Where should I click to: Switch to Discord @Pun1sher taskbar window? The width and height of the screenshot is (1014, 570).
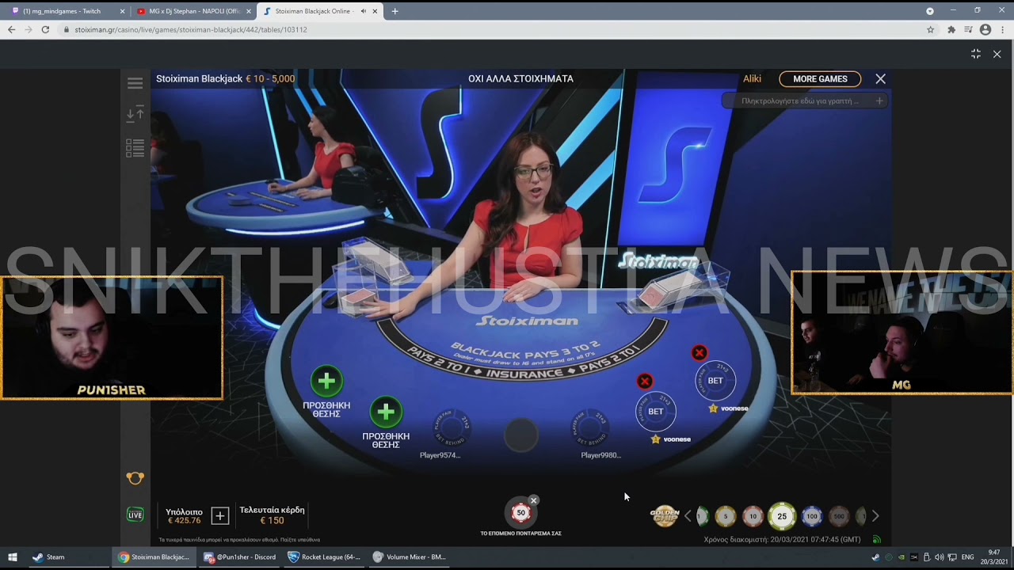tap(239, 557)
